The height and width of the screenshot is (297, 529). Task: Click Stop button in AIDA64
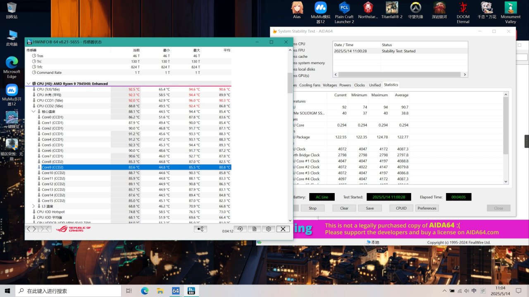tap(312, 208)
